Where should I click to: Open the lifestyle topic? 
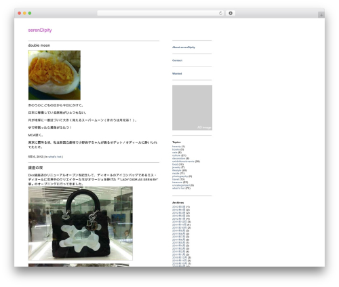pyautogui.click(x=177, y=170)
